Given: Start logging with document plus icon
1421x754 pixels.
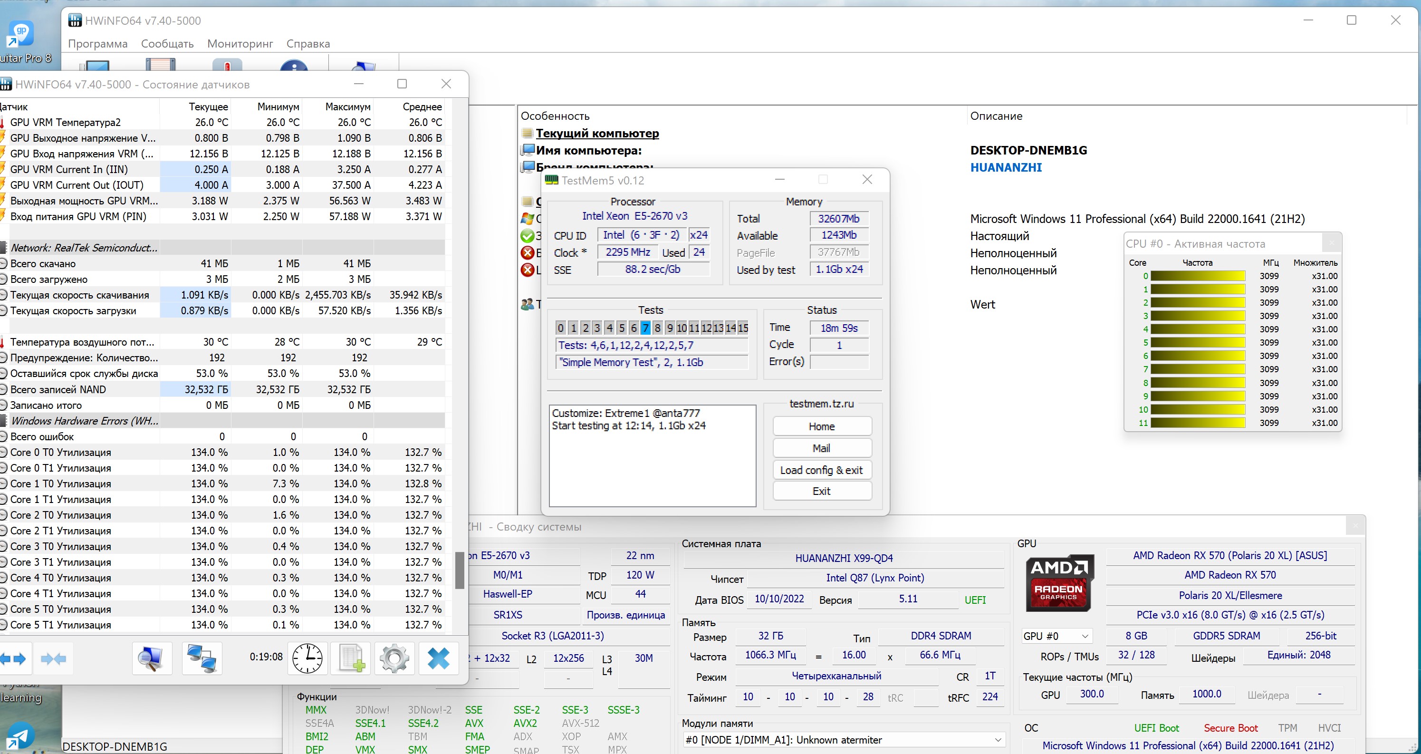Looking at the screenshot, I should (351, 658).
